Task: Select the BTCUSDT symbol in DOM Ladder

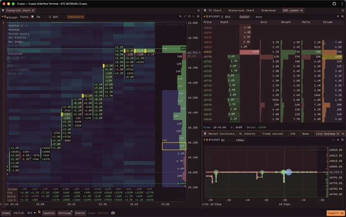Action: pos(214,17)
